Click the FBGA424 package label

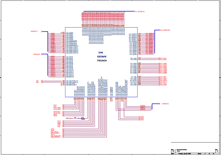click(x=102, y=61)
